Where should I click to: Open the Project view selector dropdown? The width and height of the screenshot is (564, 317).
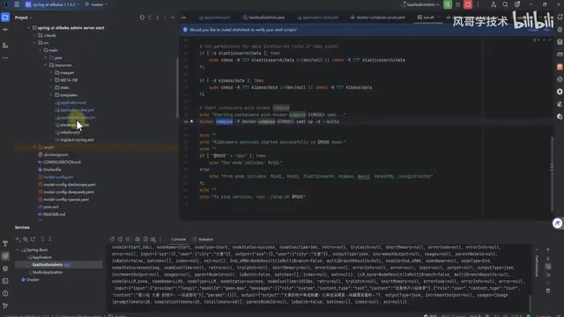[24, 18]
